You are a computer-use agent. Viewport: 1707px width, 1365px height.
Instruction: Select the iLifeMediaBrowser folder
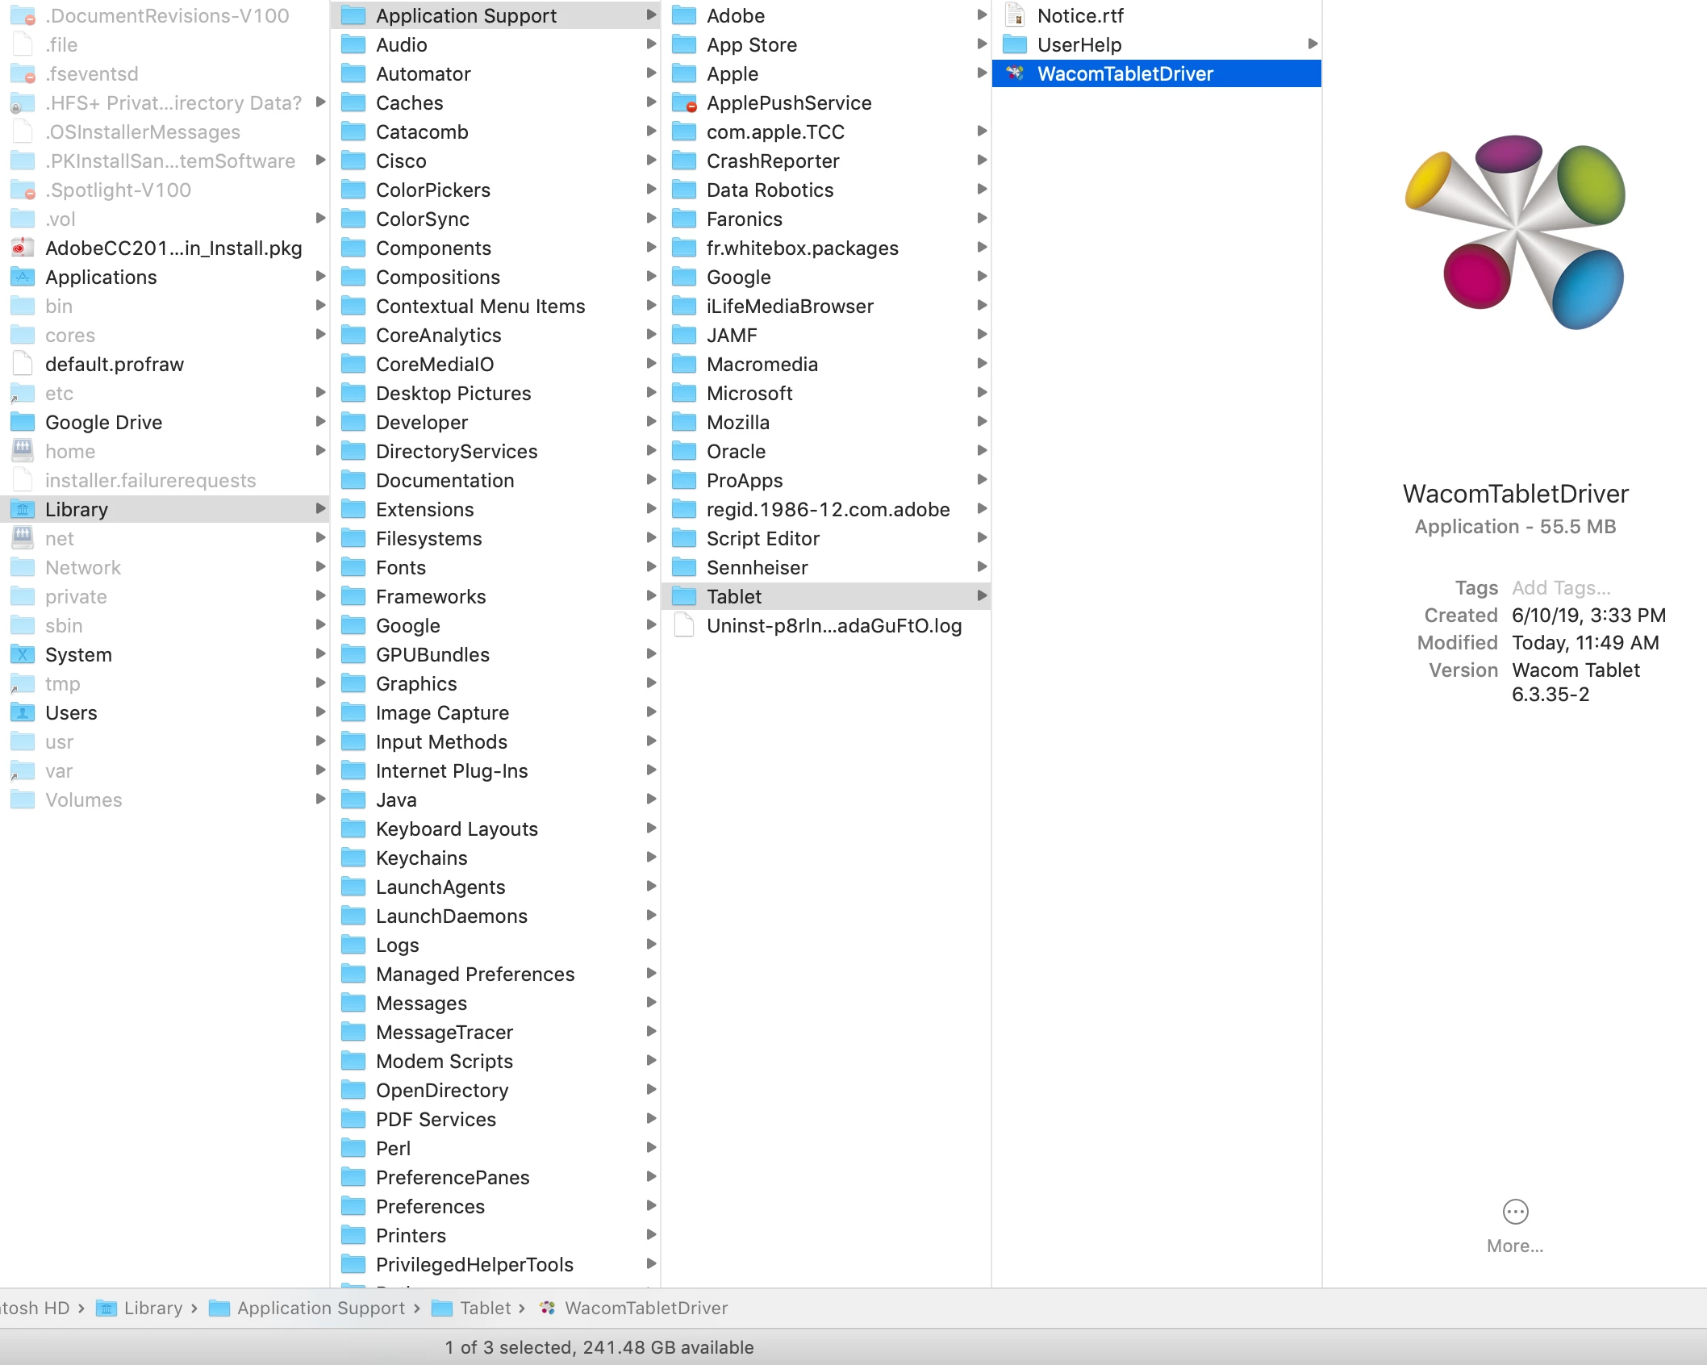826,306
